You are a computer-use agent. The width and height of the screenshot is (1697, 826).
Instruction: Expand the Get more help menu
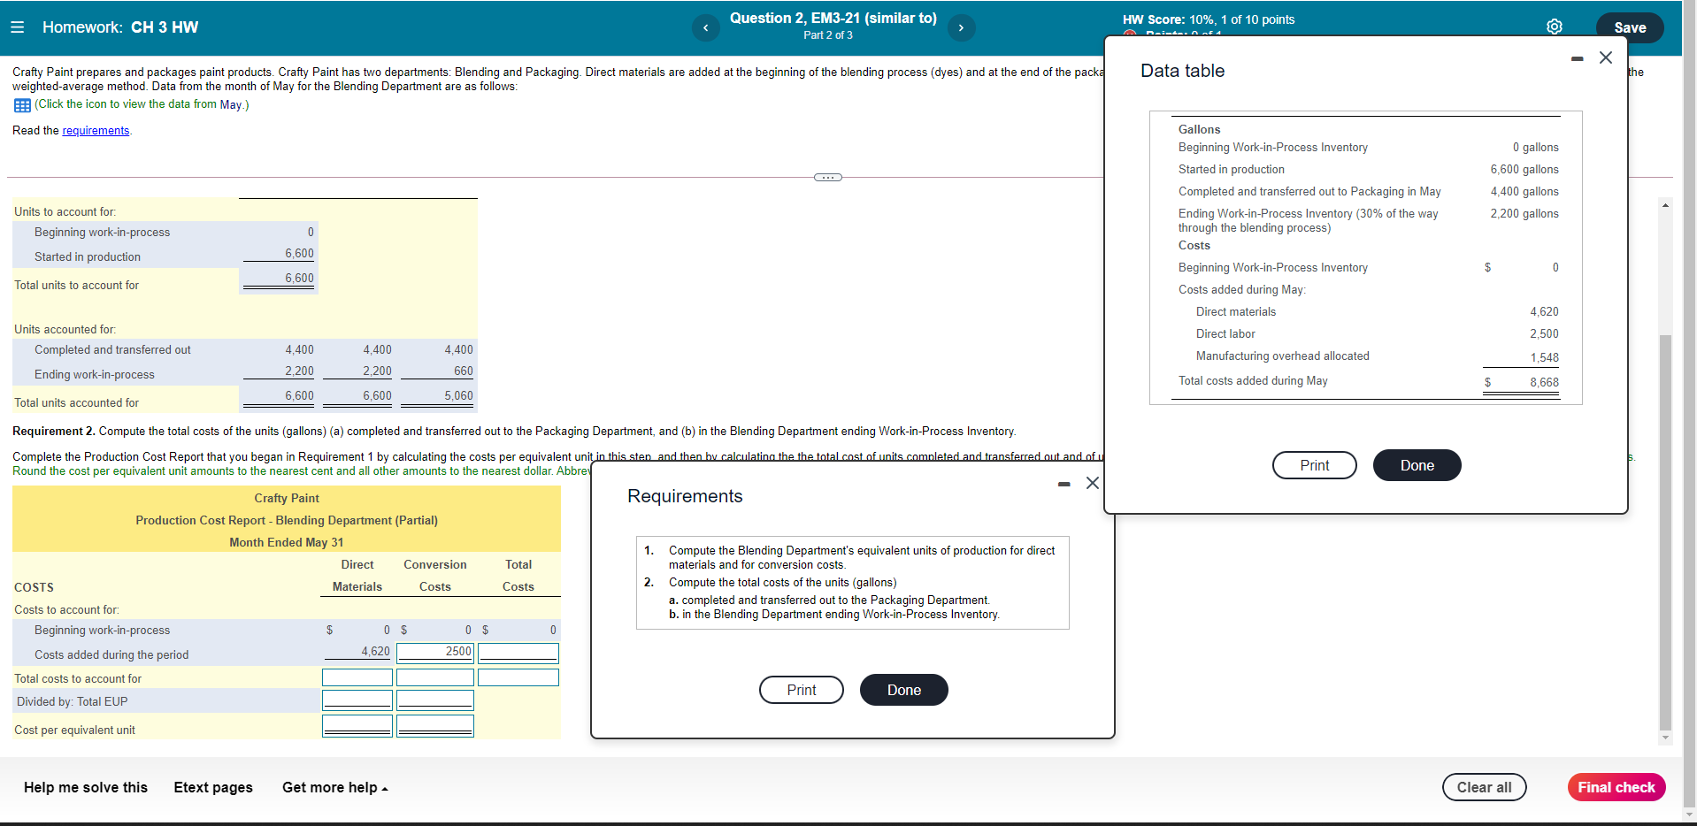(334, 787)
